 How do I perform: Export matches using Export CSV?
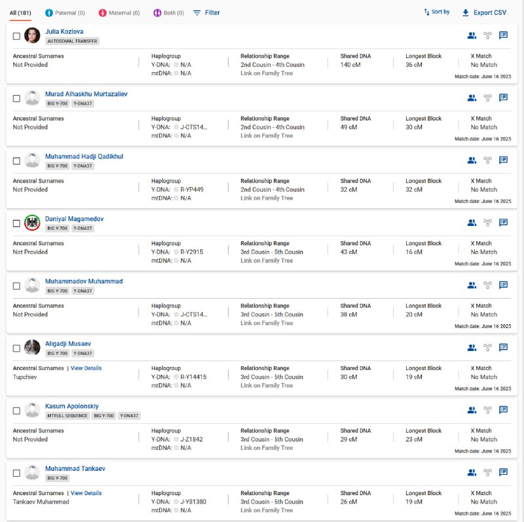(x=484, y=12)
